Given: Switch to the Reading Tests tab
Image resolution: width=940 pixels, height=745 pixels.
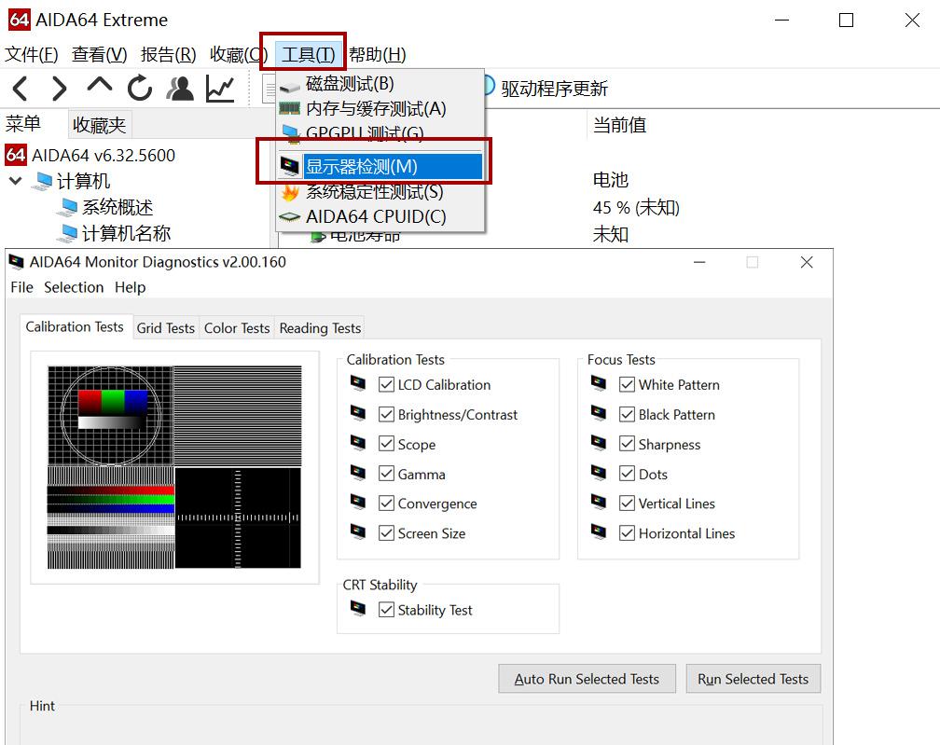Looking at the screenshot, I should coord(320,327).
